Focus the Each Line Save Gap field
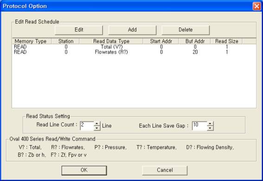The image size is (263, 181). coord(199,126)
